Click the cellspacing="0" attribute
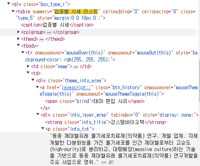The image size is (200, 166). pyautogui.click(x=160, y=12)
